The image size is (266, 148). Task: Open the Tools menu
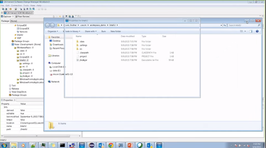(26, 6)
